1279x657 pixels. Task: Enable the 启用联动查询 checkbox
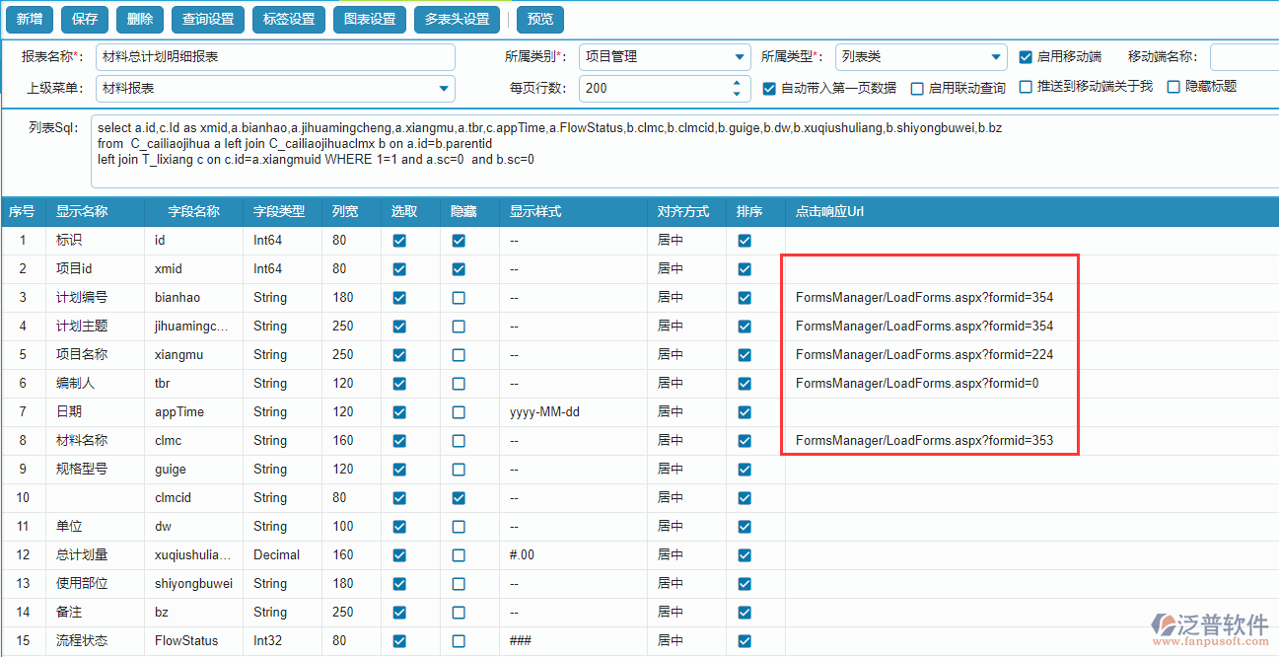click(x=917, y=88)
